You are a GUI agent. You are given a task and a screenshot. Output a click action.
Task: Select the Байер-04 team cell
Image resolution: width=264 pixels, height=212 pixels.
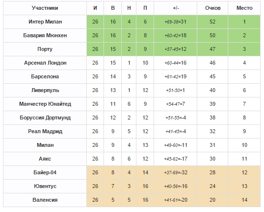click(x=45, y=172)
